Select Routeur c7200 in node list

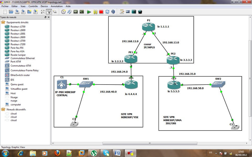[18, 44]
